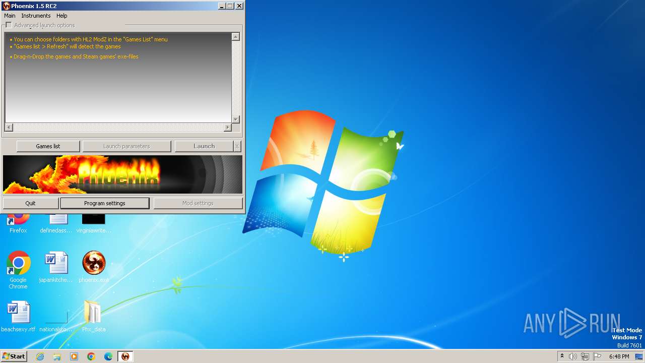Click the Drag-n-Drop hint text
The width and height of the screenshot is (645, 363).
click(76, 56)
